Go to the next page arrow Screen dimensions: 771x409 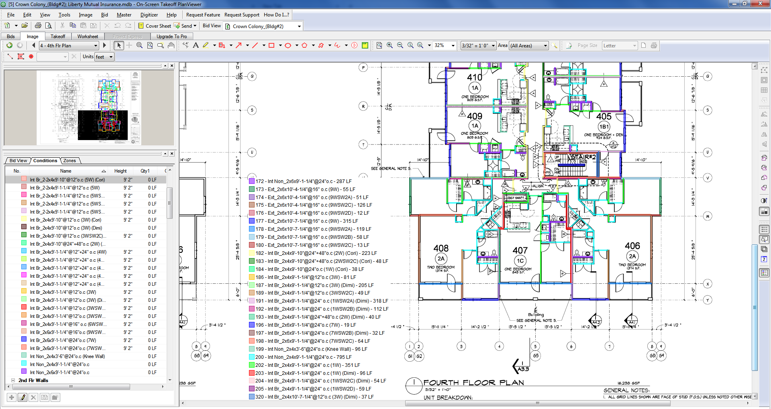point(104,45)
